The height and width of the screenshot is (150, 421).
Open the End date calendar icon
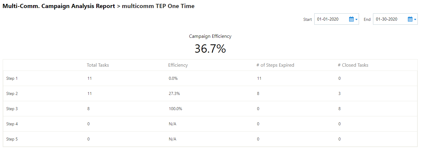click(x=410, y=19)
